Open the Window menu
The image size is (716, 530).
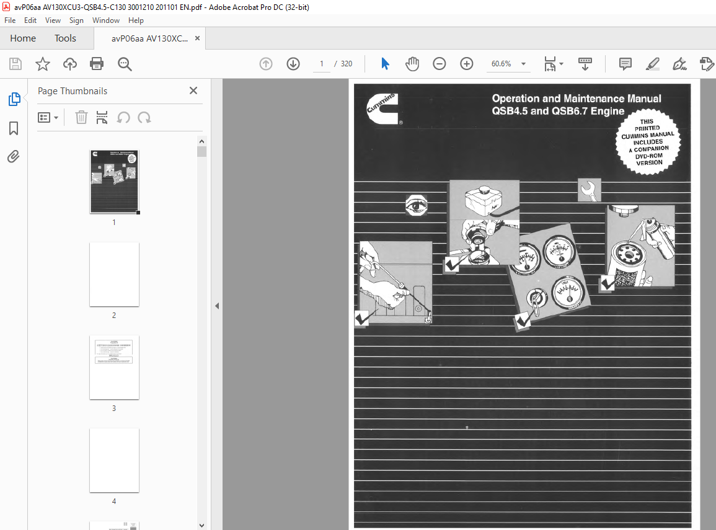click(106, 20)
